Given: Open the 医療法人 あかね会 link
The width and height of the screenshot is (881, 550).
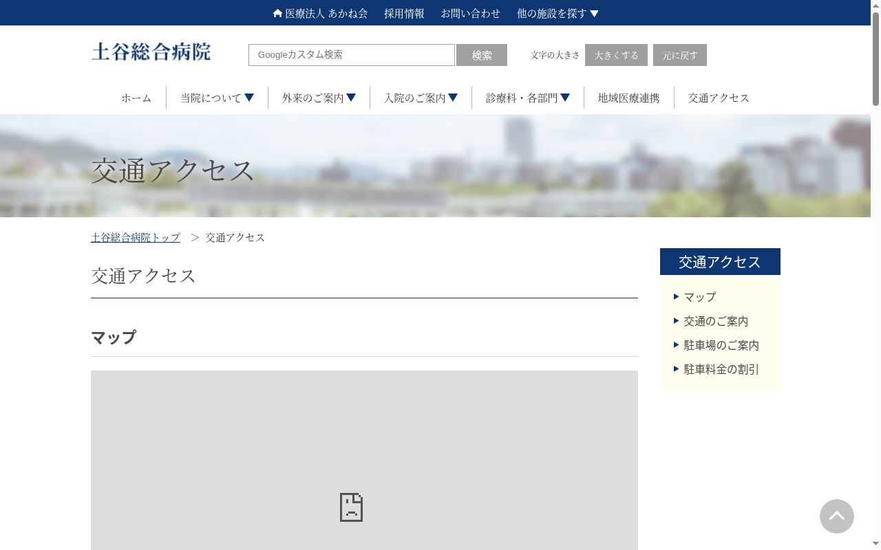Looking at the screenshot, I should point(326,13).
